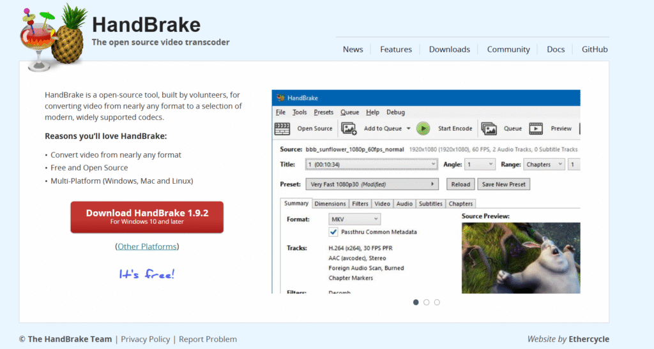Screen dimensions: 654x349
Task: Click the Source Preview bunny thumbnail
Action: [521, 258]
